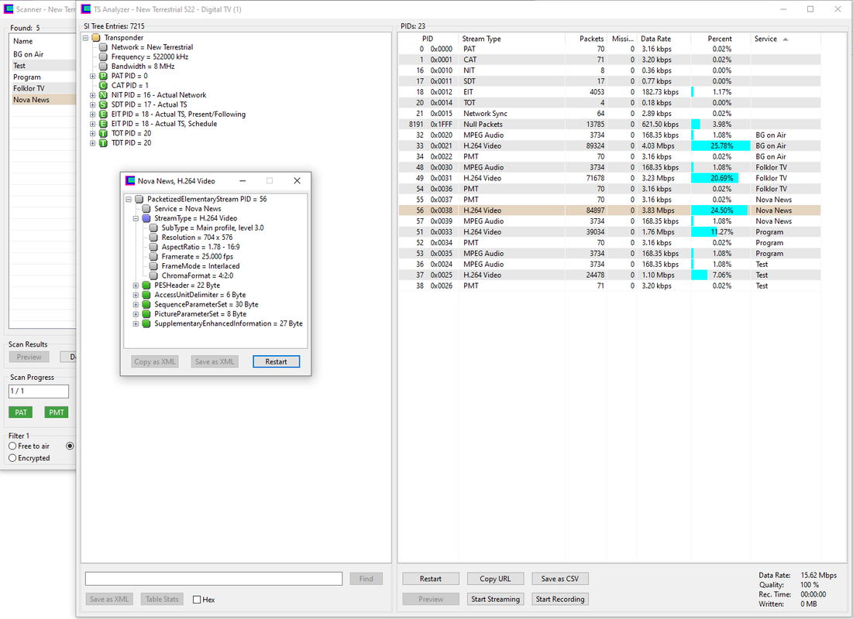Viewport: 853px width, 619px height.
Task: Click the green PictureParameterSet node icon
Action: (x=146, y=314)
